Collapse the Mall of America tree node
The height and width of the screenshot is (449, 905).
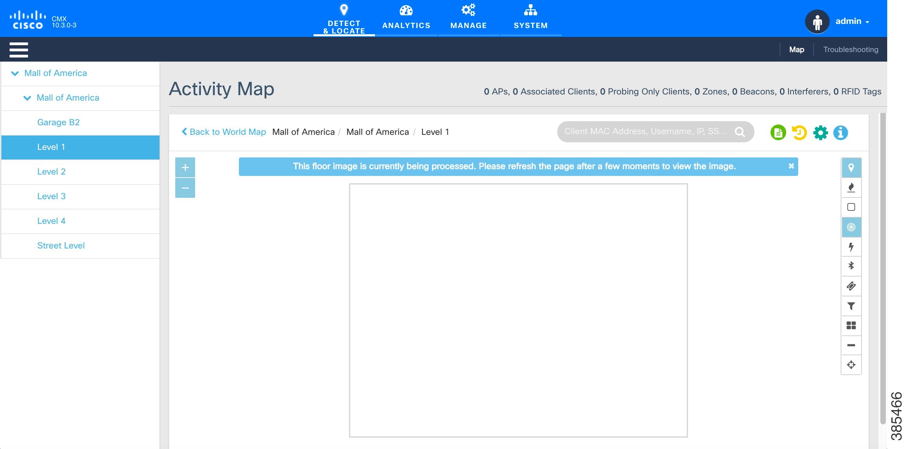[x=15, y=73]
